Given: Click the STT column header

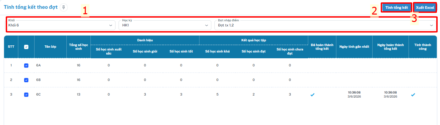Looking at the screenshot, I should (x=11, y=47).
